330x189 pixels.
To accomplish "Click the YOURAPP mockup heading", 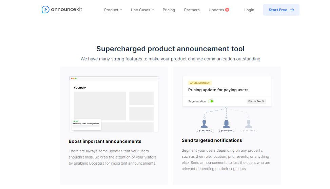I will click(x=80, y=88).
